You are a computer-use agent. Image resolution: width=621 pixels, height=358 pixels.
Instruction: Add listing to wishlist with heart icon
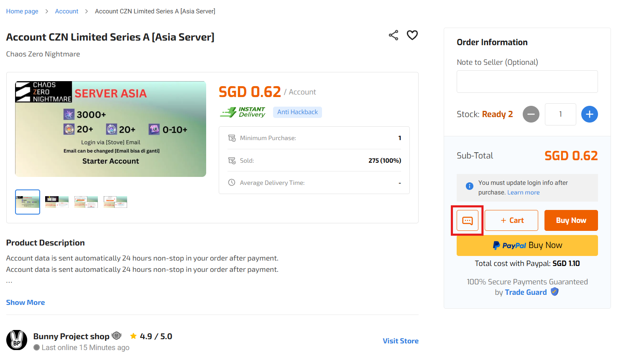(412, 35)
